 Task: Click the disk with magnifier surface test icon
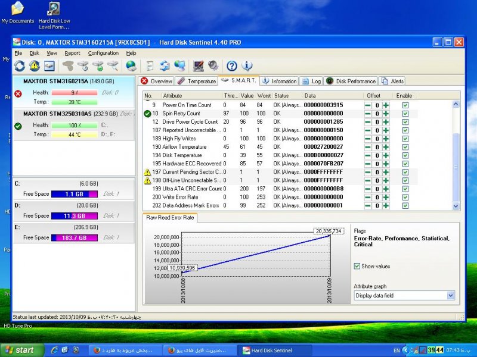click(x=113, y=65)
